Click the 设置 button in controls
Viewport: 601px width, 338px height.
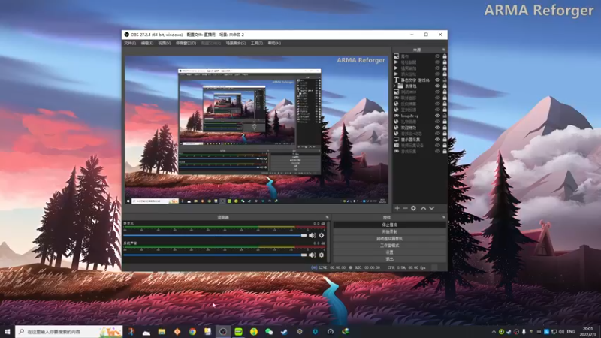[x=389, y=252]
